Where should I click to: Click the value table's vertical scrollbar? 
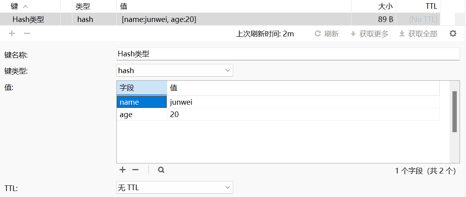click(454, 111)
